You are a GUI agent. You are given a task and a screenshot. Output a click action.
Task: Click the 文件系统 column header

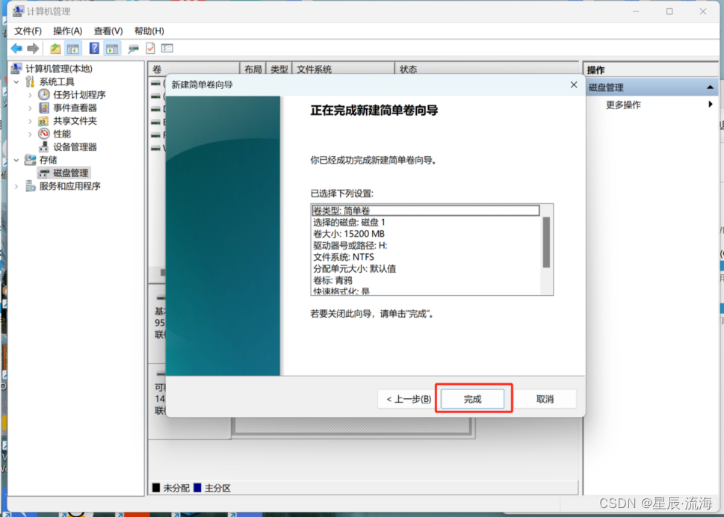[x=344, y=69]
